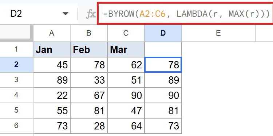Select row 5 header
The image size is (273, 136).
point(16,111)
